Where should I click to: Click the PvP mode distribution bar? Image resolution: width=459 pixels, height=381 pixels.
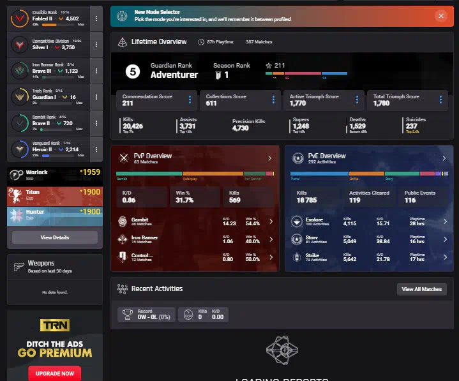tap(195, 174)
